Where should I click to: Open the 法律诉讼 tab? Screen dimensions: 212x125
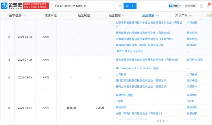51,15
